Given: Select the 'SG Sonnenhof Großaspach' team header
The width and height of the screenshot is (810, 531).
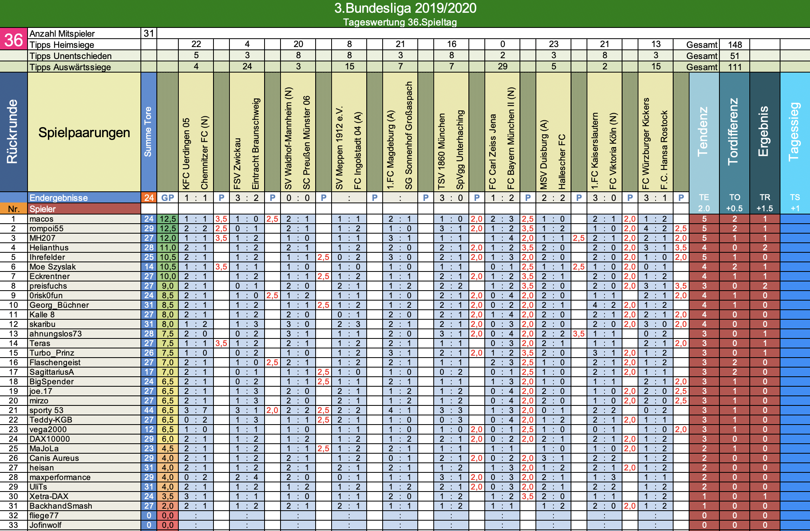Looking at the screenshot, I should (409, 136).
